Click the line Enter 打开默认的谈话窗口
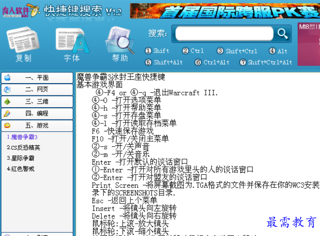This screenshot has height=236, width=320. [140, 162]
